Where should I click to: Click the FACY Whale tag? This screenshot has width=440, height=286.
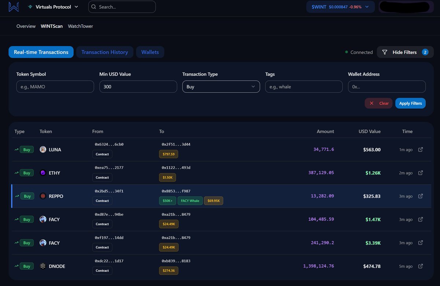190,201
